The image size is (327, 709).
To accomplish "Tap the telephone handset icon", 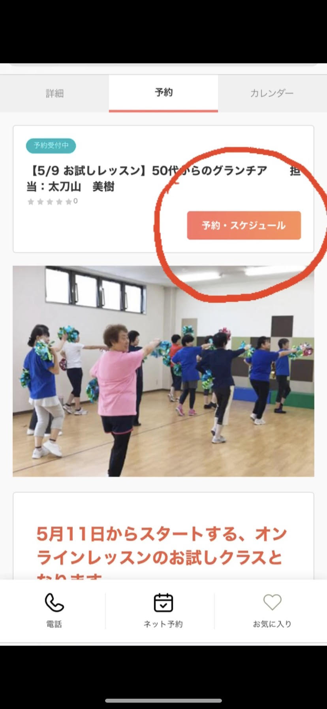I will [x=54, y=603].
